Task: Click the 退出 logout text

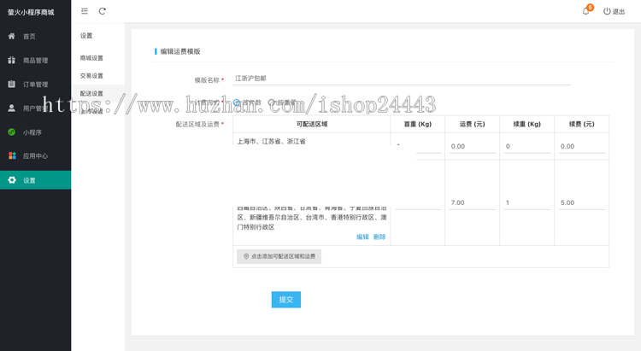Action: coord(619,11)
